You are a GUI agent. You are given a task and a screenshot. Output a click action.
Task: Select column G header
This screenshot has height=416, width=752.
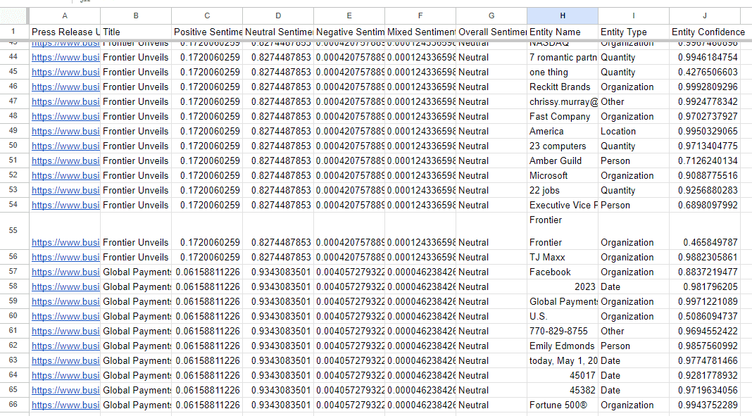pos(491,15)
